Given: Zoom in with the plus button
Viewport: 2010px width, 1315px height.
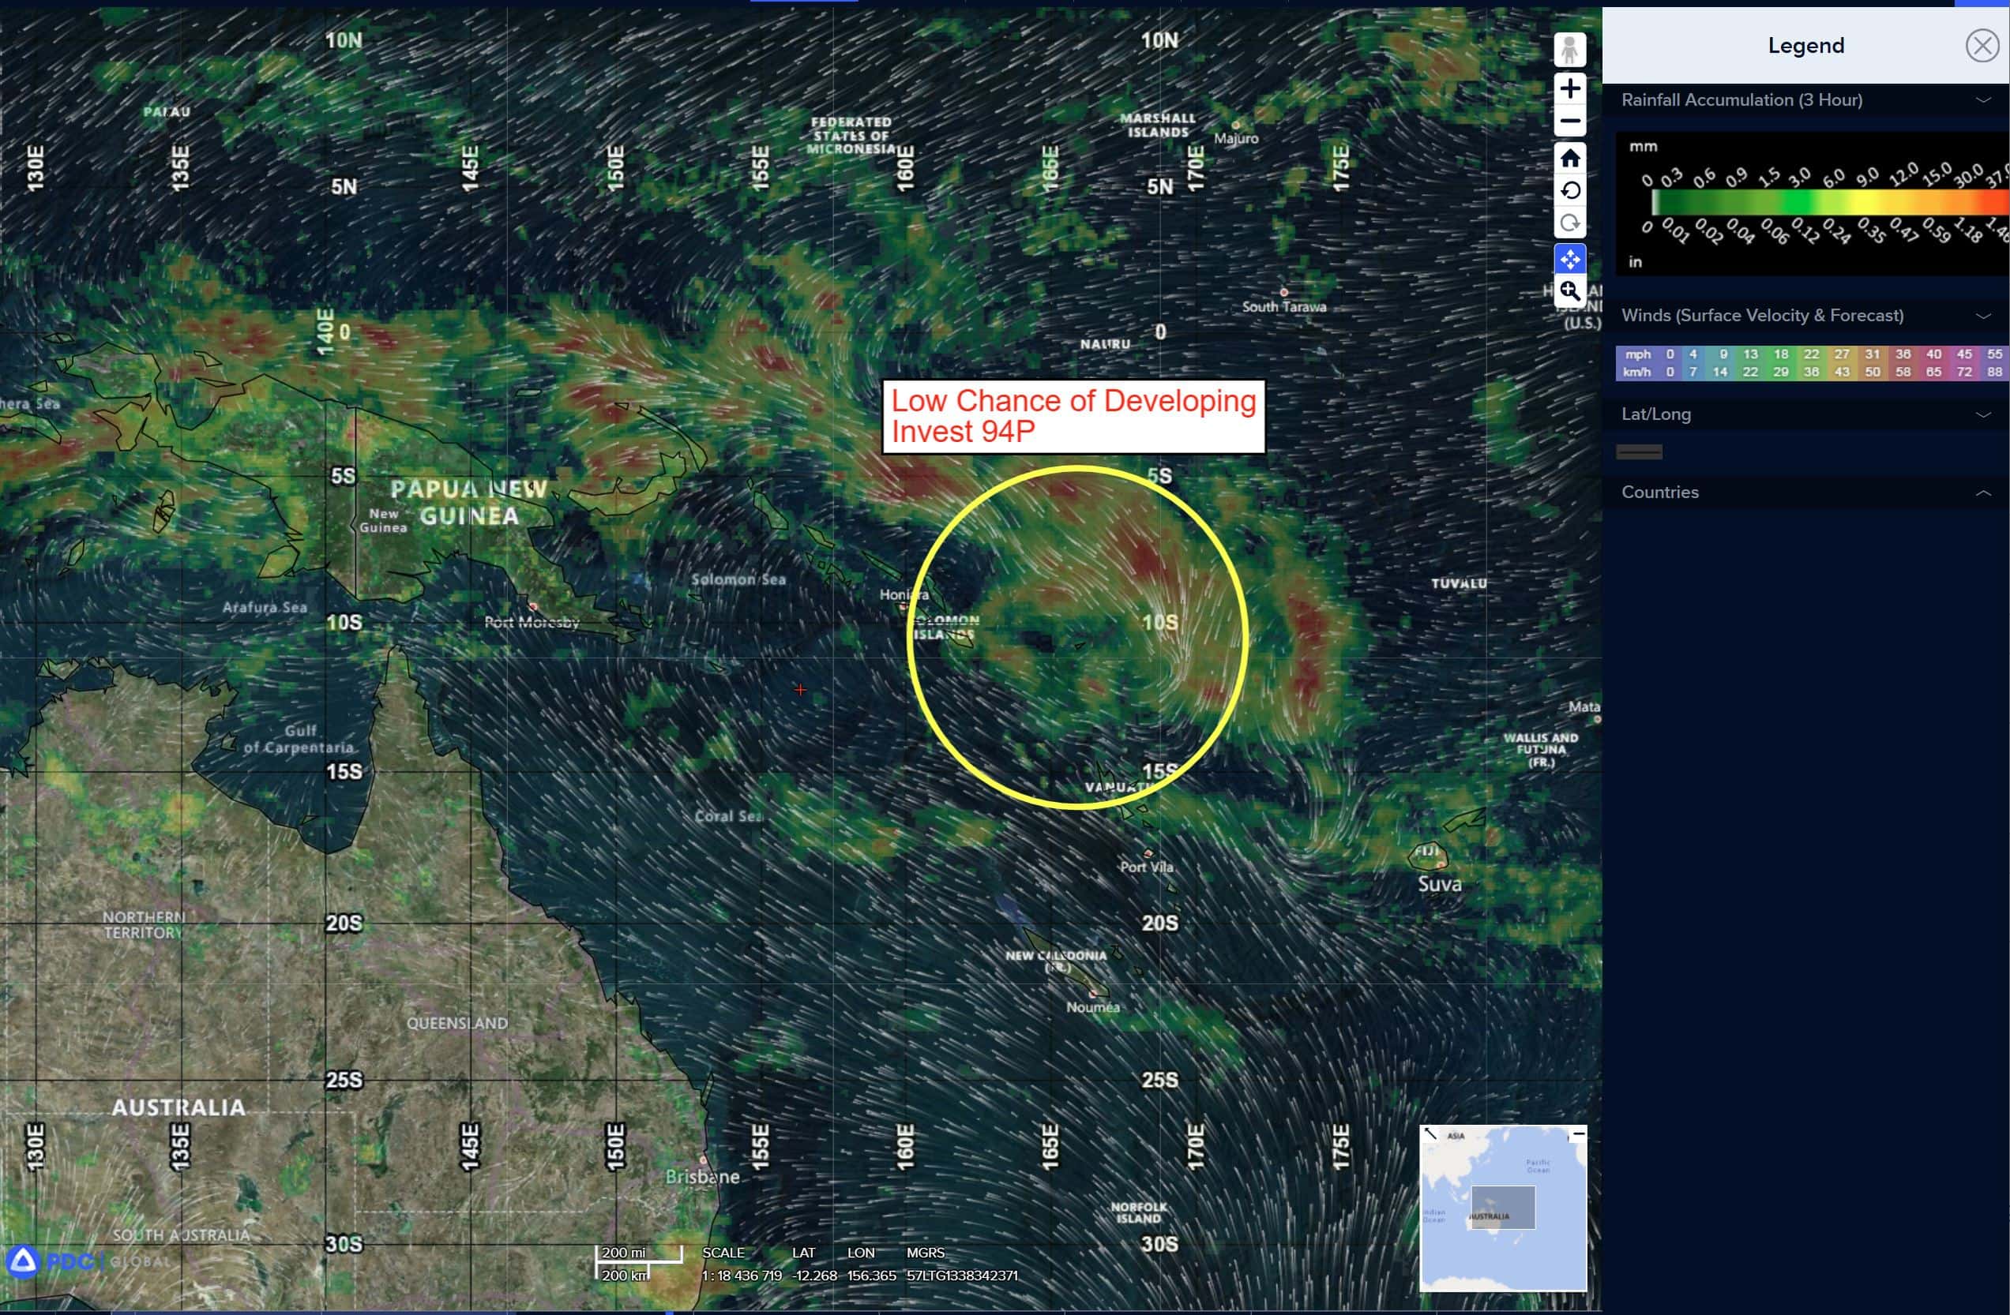Looking at the screenshot, I should pyautogui.click(x=1569, y=88).
